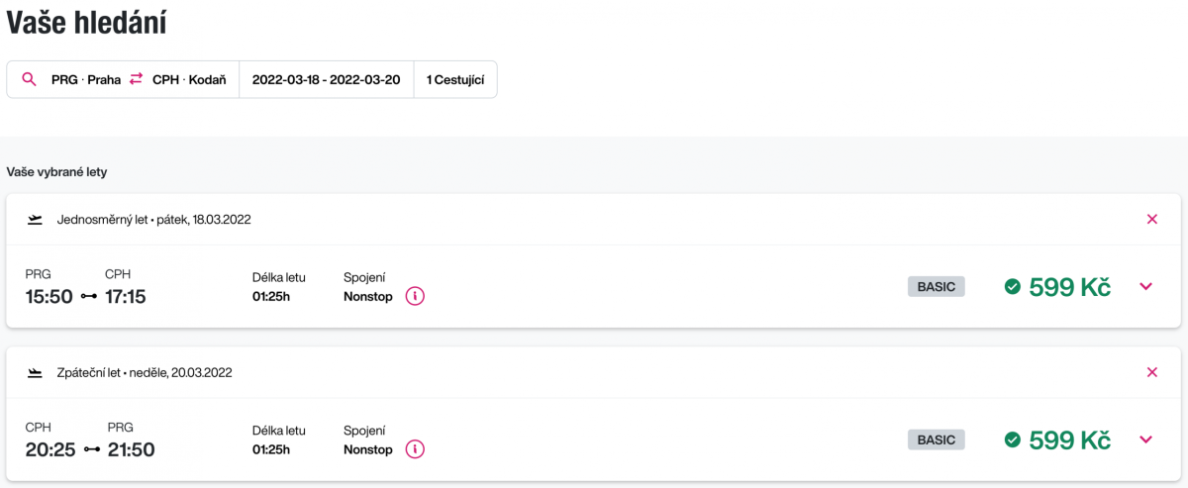Click the return flight 599 Kč price
The image size is (1188, 488).
[x=1070, y=440]
